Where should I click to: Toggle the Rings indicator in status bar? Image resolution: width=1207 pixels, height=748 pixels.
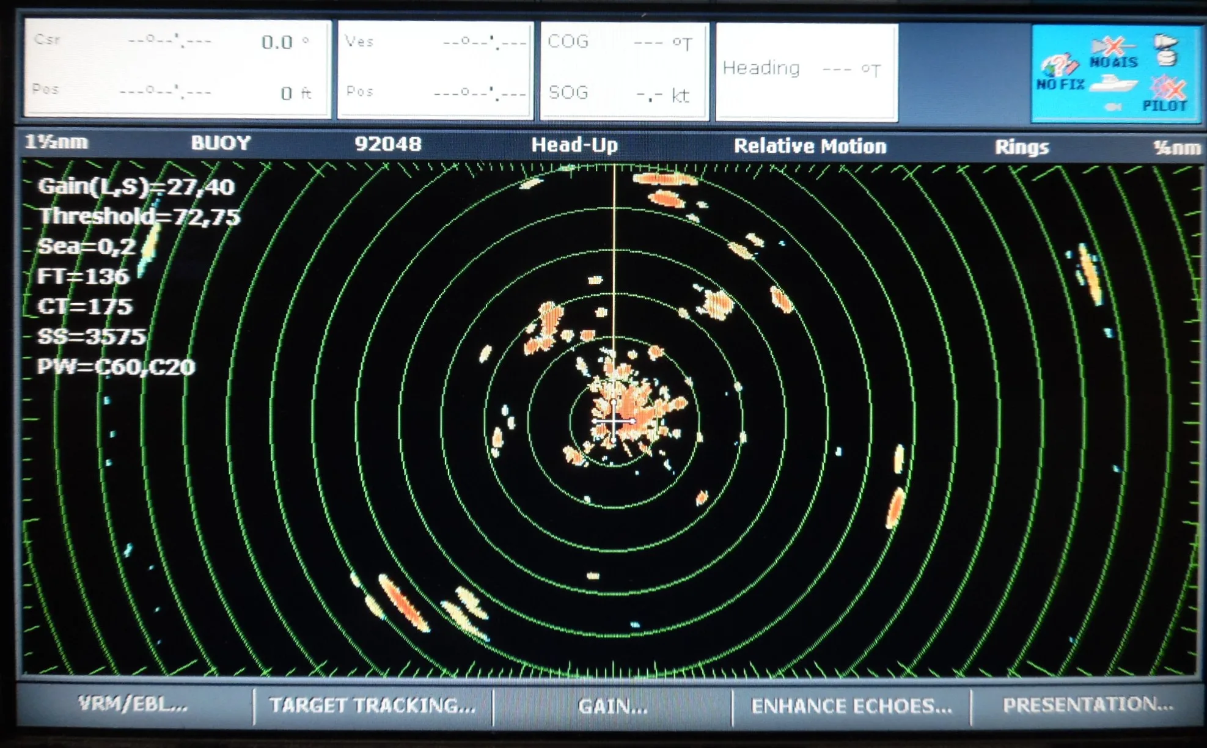tap(1021, 147)
